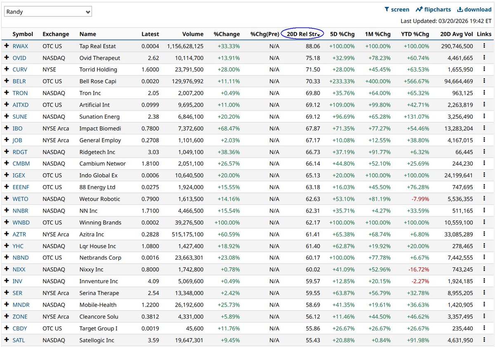
Task: Open links menu for OVID row
Action: point(484,58)
